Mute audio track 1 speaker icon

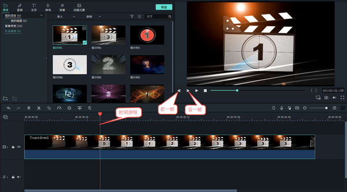19,177
